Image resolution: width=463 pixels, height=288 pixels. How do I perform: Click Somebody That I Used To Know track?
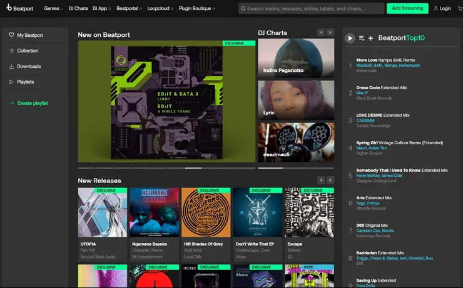click(402, 171)
